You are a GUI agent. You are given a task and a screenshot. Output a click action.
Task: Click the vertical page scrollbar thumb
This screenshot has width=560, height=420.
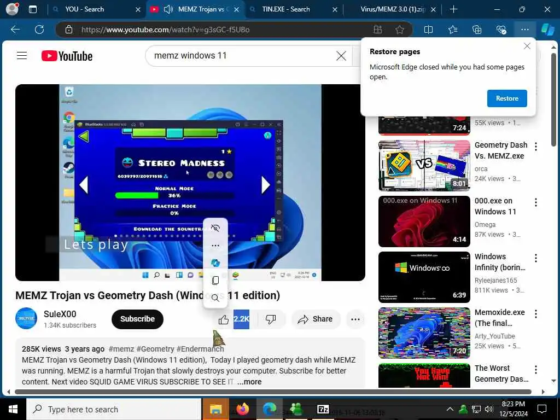[553, 100]
